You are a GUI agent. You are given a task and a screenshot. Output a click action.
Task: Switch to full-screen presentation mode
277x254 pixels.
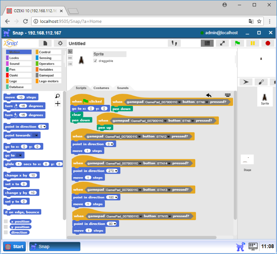[x=222, y=43]
